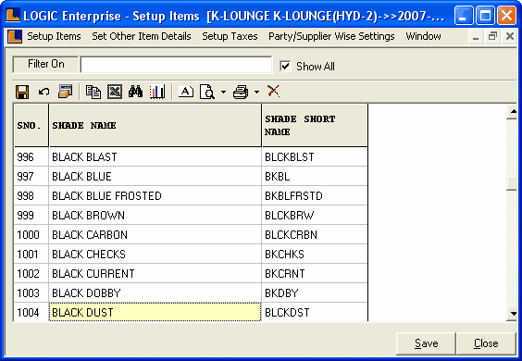Open the bar chart icon
522x361 pixels.
157,92
